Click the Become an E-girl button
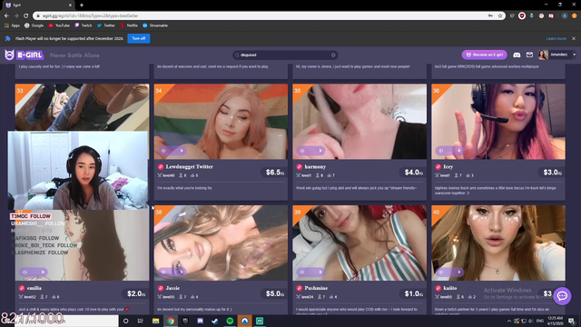The width and height of the screenshot is (581, 327). tap(484, 54)
